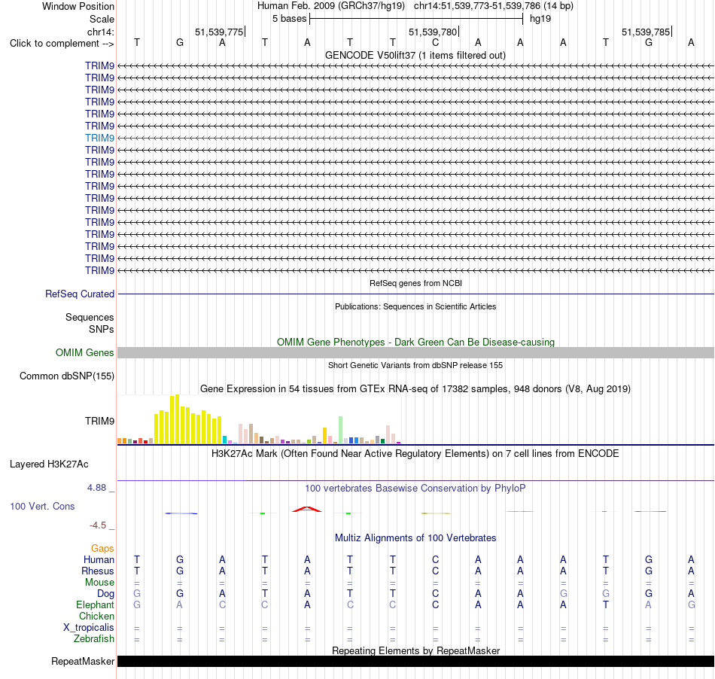
Task: Open 'Multiz Alignments of 100 Vertebrates' title
Action: pyautogui.click(x=415, y=538)
